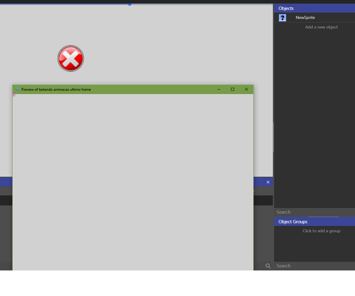The image size is (355, 296).
Task: Select the NewSprite object name
Action: [305, 18]
